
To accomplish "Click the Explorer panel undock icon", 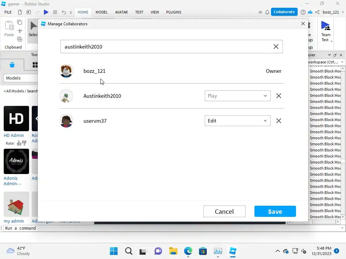I will (x=335, y=55).
